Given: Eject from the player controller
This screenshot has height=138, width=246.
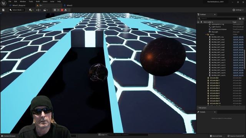Looking at the screenshot, I should pos(66,10).
